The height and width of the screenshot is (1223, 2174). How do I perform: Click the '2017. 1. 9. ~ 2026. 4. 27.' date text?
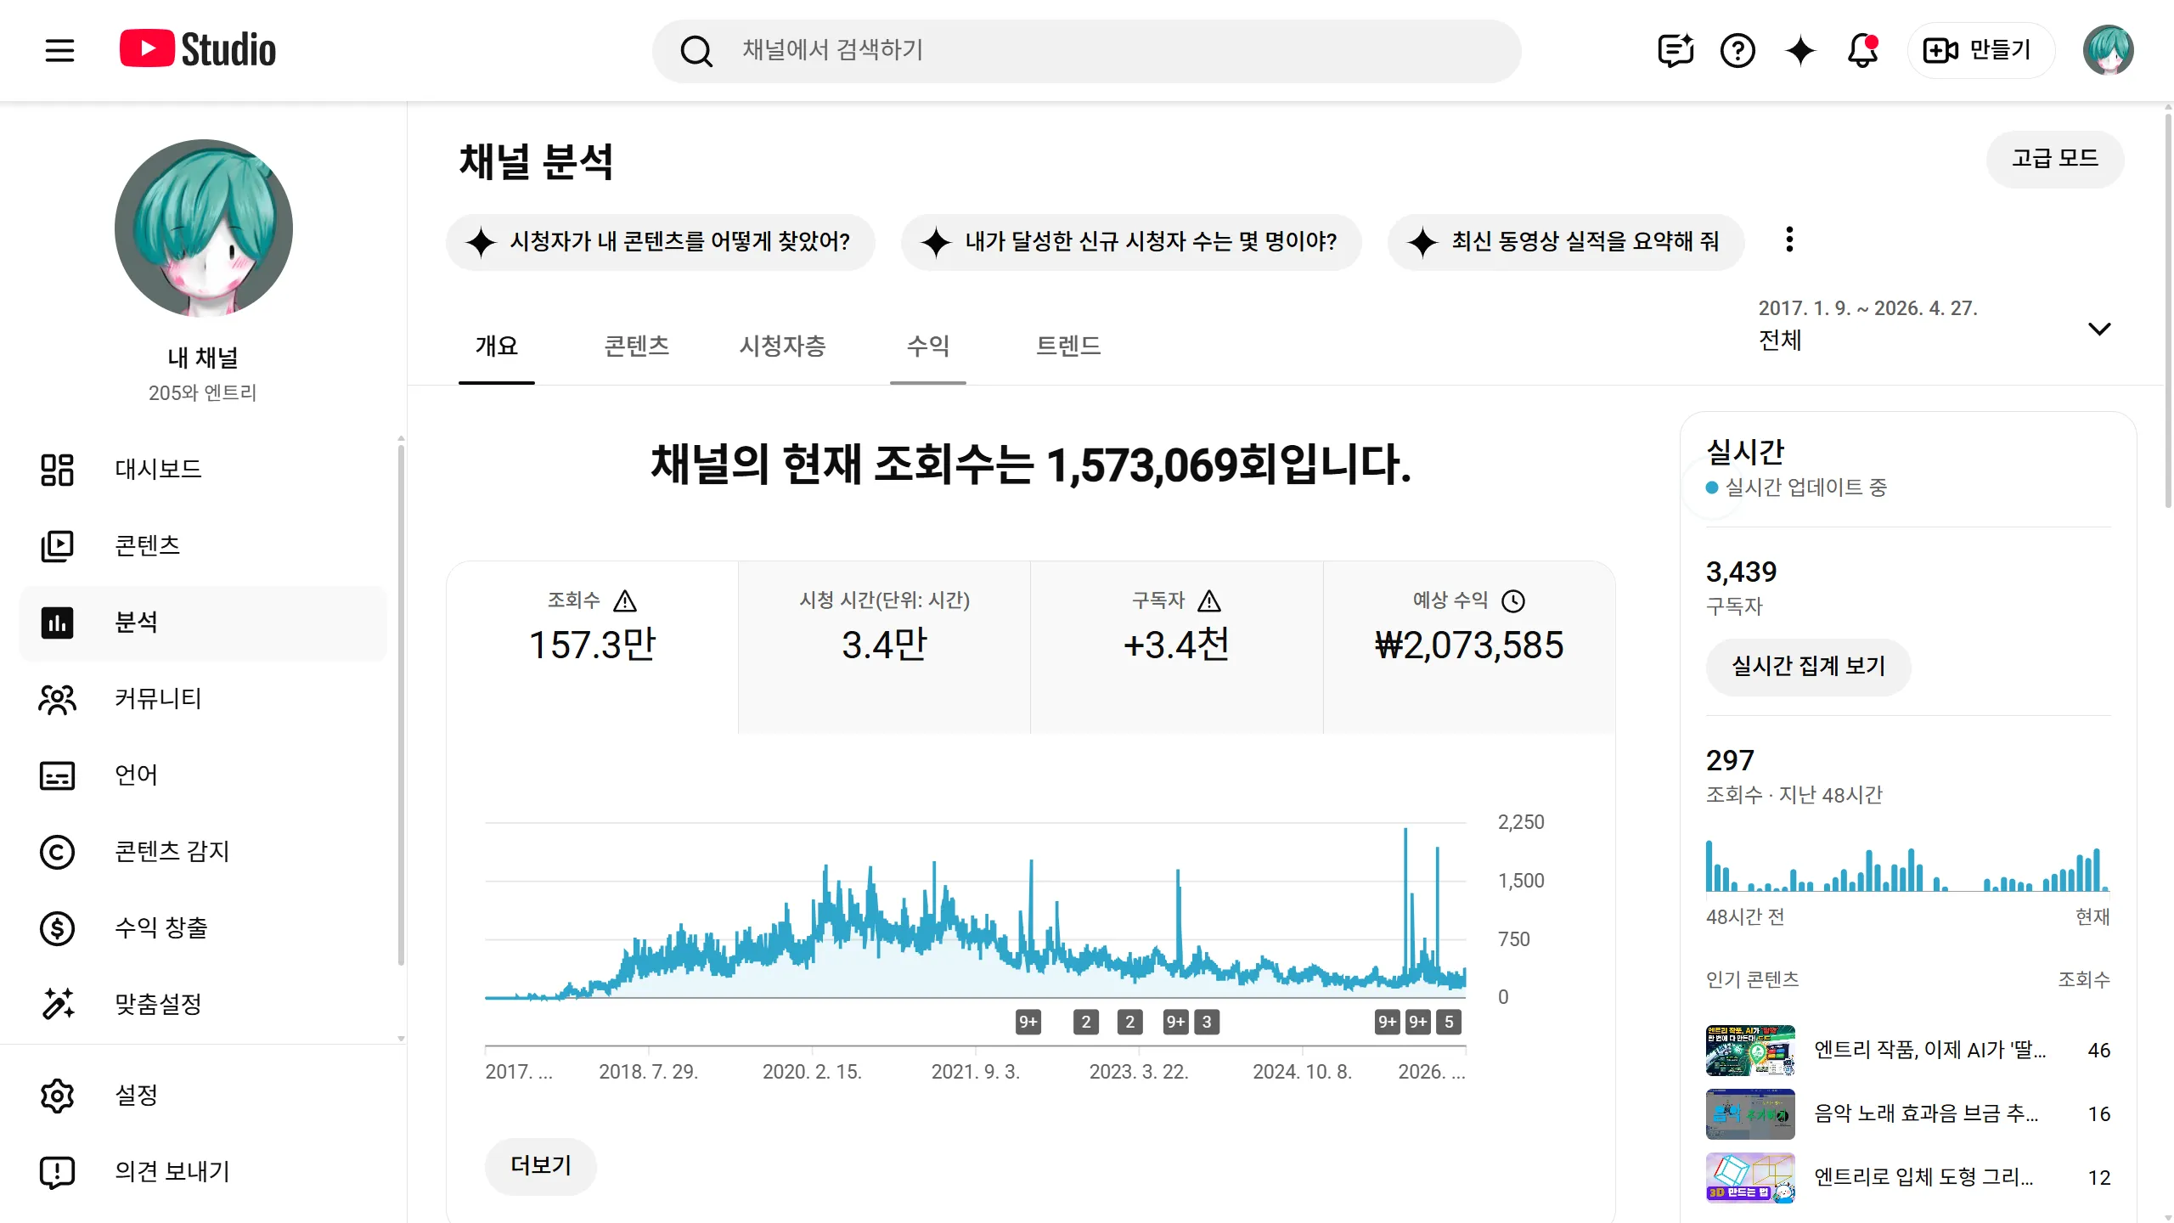1868,308
